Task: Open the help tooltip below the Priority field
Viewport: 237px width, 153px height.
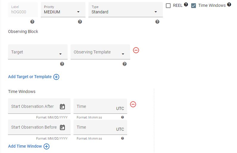Action: [x=80, y=22]
